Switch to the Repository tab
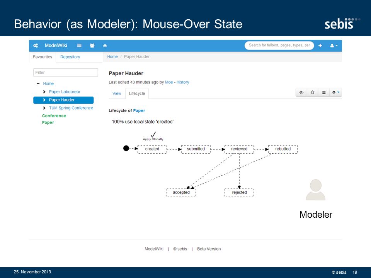 [70, 57]
